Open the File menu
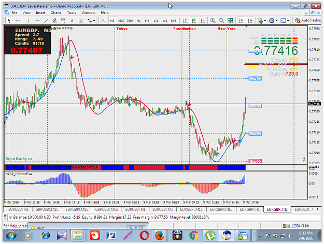Screen dimensions: 324x244 click(x=15, y=12)
